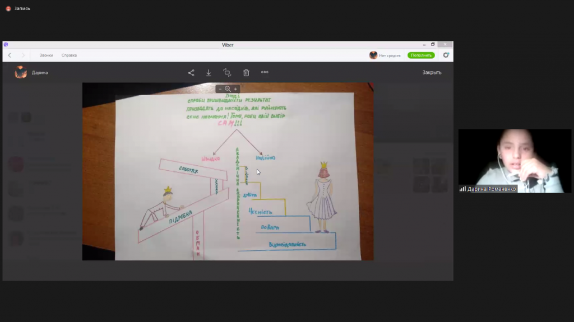Screen dimensions: 574x322
Task: Minimize the Viber window
Action: point(424,45)
